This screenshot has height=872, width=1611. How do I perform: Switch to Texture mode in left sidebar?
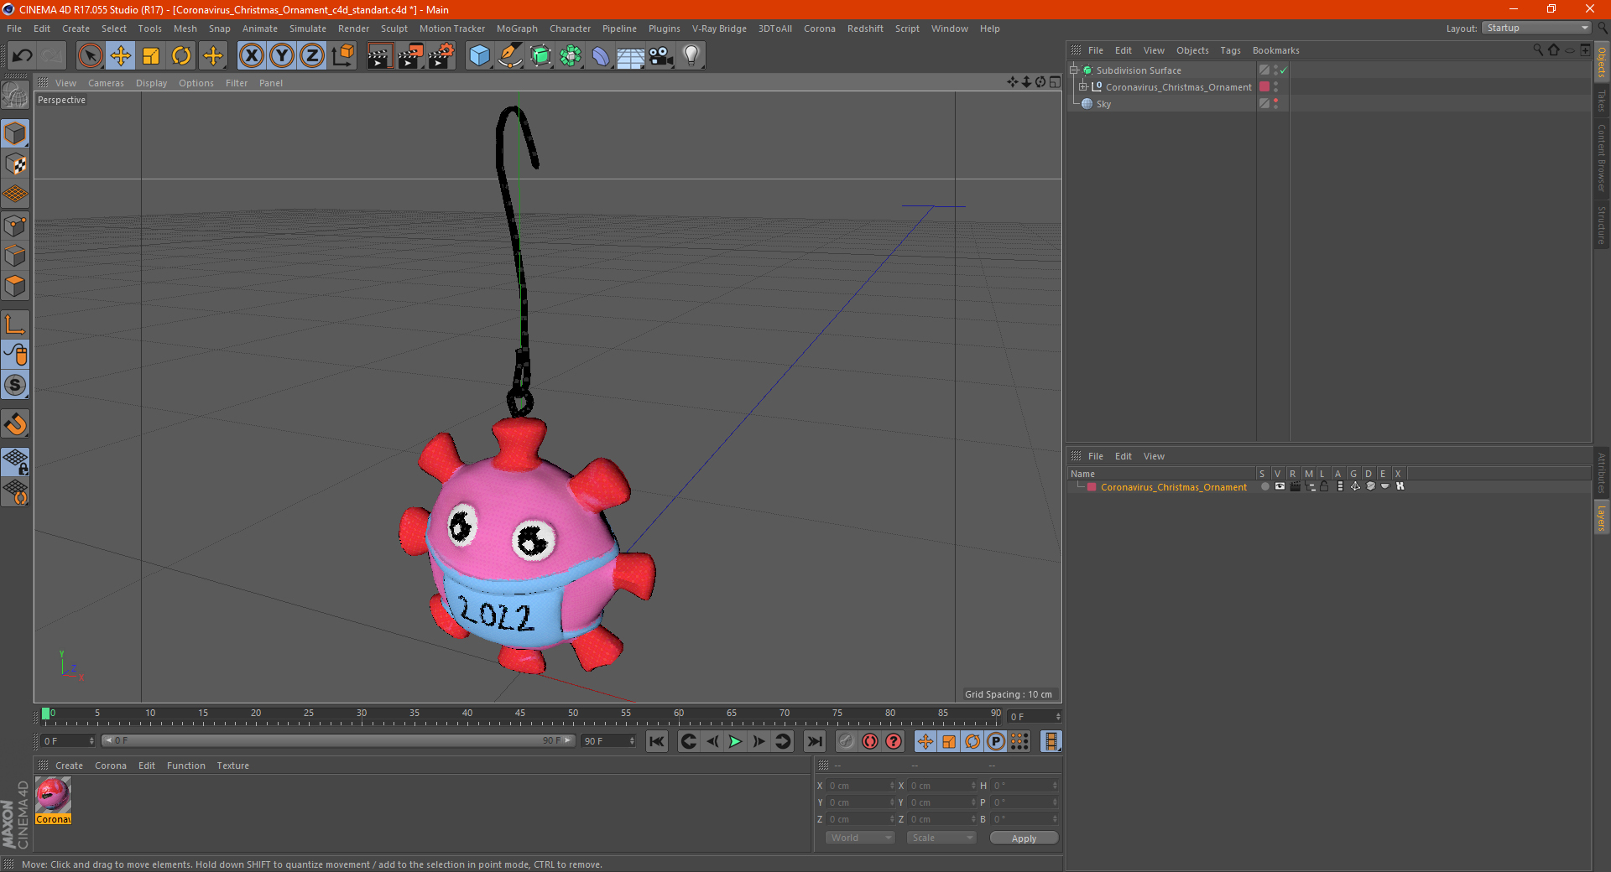click(15, 164)
